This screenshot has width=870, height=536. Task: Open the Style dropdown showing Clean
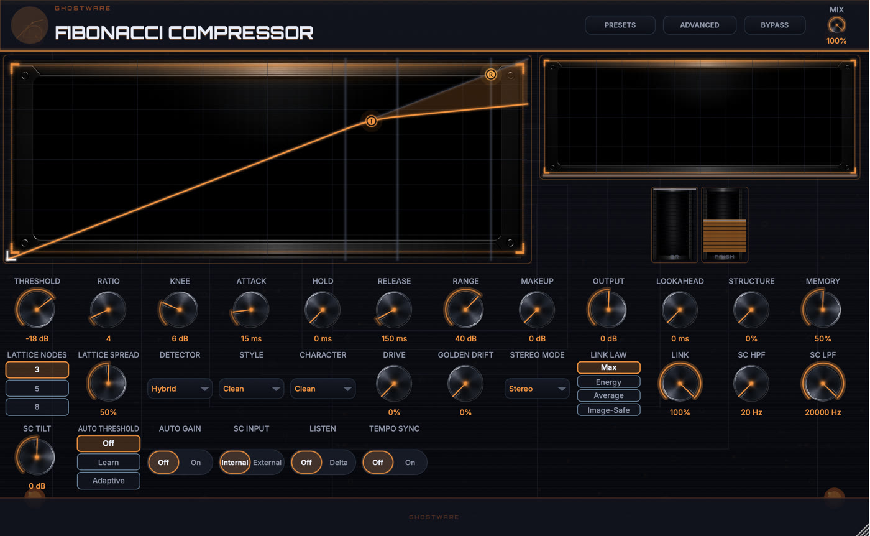[x=252, y=389]
